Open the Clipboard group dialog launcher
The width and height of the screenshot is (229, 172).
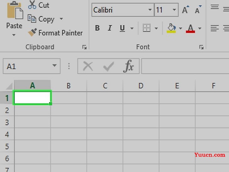click(x=84, y=47)
